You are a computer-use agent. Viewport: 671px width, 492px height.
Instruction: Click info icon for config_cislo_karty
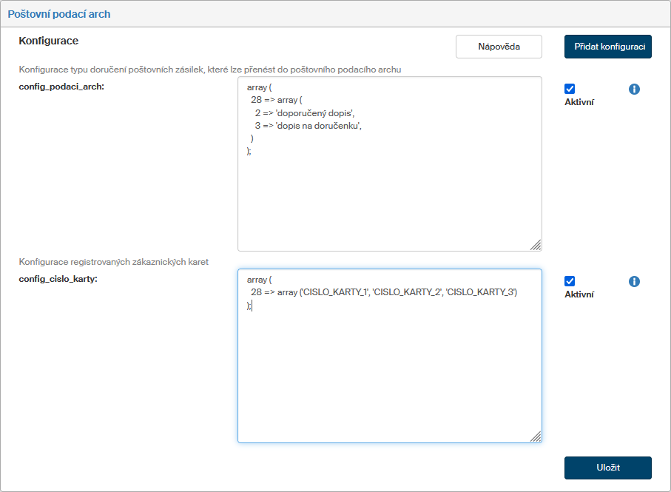tap(634, 282)
